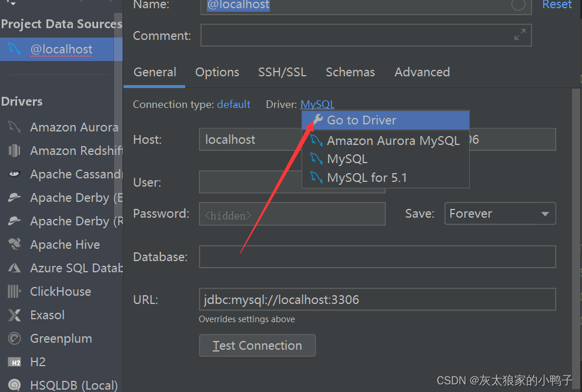Click the Database input field

tap(377, 256)
